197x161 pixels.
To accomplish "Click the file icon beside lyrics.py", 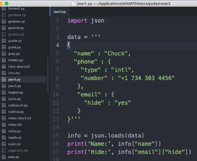I will tap(4, 99).
